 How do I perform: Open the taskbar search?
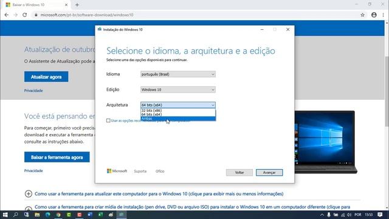(x=16, y=215)
